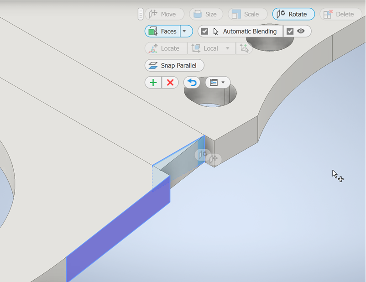Click the Snap Parallel button
Viewport: 366px width, 282px height.
pos(174,65)
